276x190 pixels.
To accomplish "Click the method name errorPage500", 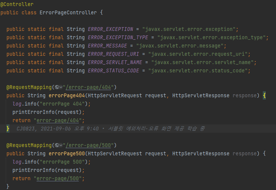I will (67, 153).
